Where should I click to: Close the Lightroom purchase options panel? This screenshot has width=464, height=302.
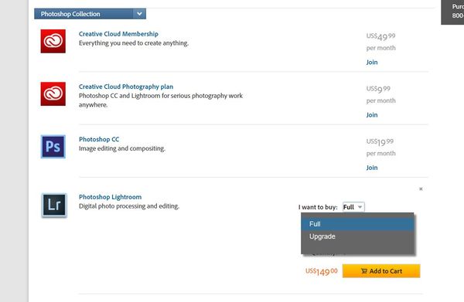point(421,188)
